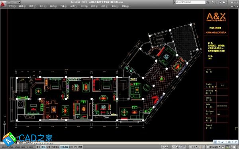
Task: Click the SteeringWheels icon in status bar
Action: (x=180, y=147)
